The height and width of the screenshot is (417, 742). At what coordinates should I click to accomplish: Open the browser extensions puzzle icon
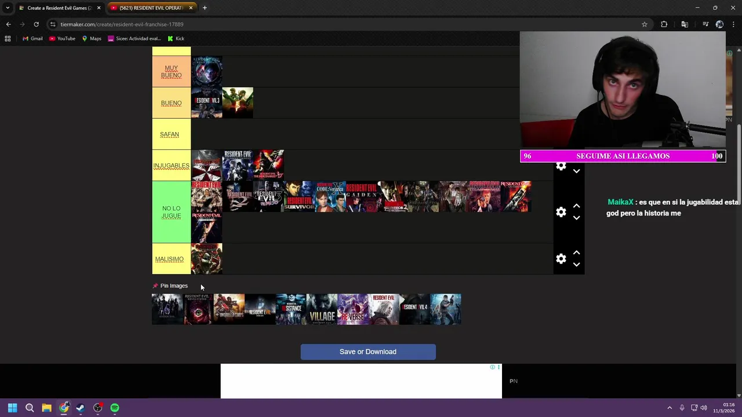pos(664,24)
